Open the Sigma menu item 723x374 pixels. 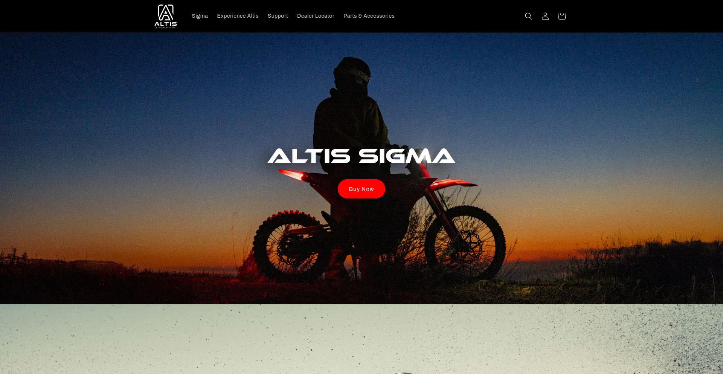[200, 16]
